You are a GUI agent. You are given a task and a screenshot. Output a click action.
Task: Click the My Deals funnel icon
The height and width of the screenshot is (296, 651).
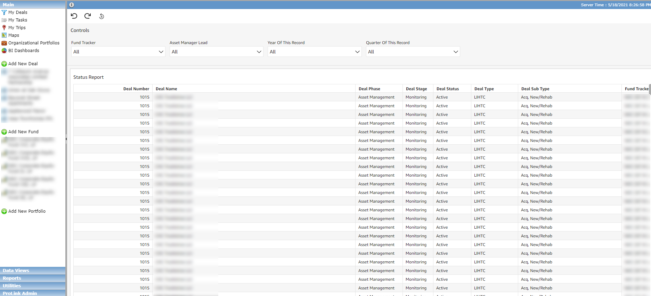(x=4, y=12)
